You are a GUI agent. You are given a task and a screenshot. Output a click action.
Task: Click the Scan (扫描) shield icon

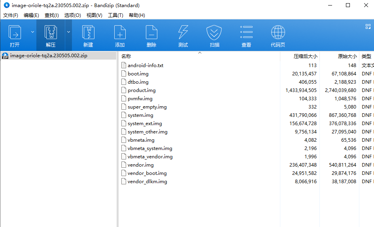[x=214, y=32]
